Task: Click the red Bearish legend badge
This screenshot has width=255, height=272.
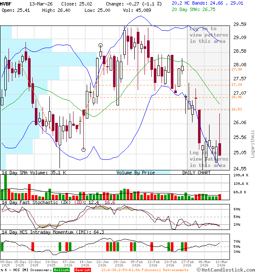Action: coord(82,269)
